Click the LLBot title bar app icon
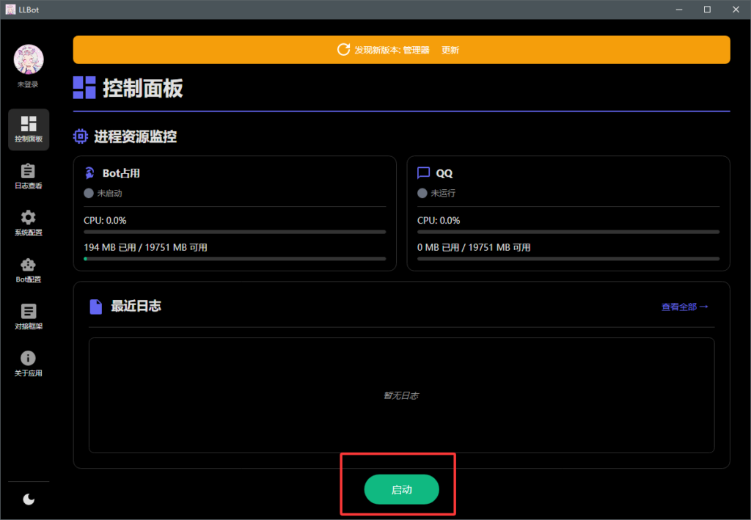This screenshot has height=520, width=751. pos(10,10)
